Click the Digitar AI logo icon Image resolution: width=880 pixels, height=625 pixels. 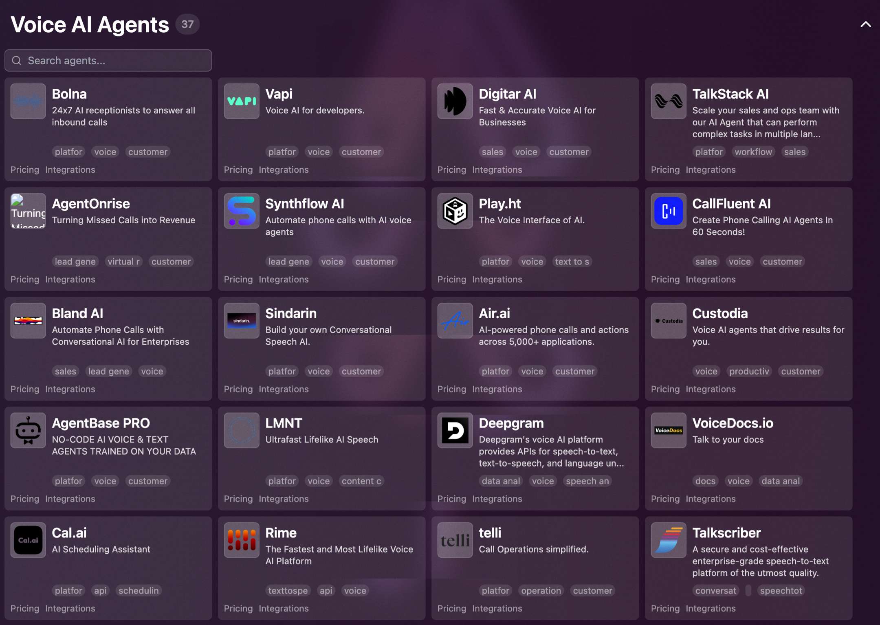tap(455, 101)
